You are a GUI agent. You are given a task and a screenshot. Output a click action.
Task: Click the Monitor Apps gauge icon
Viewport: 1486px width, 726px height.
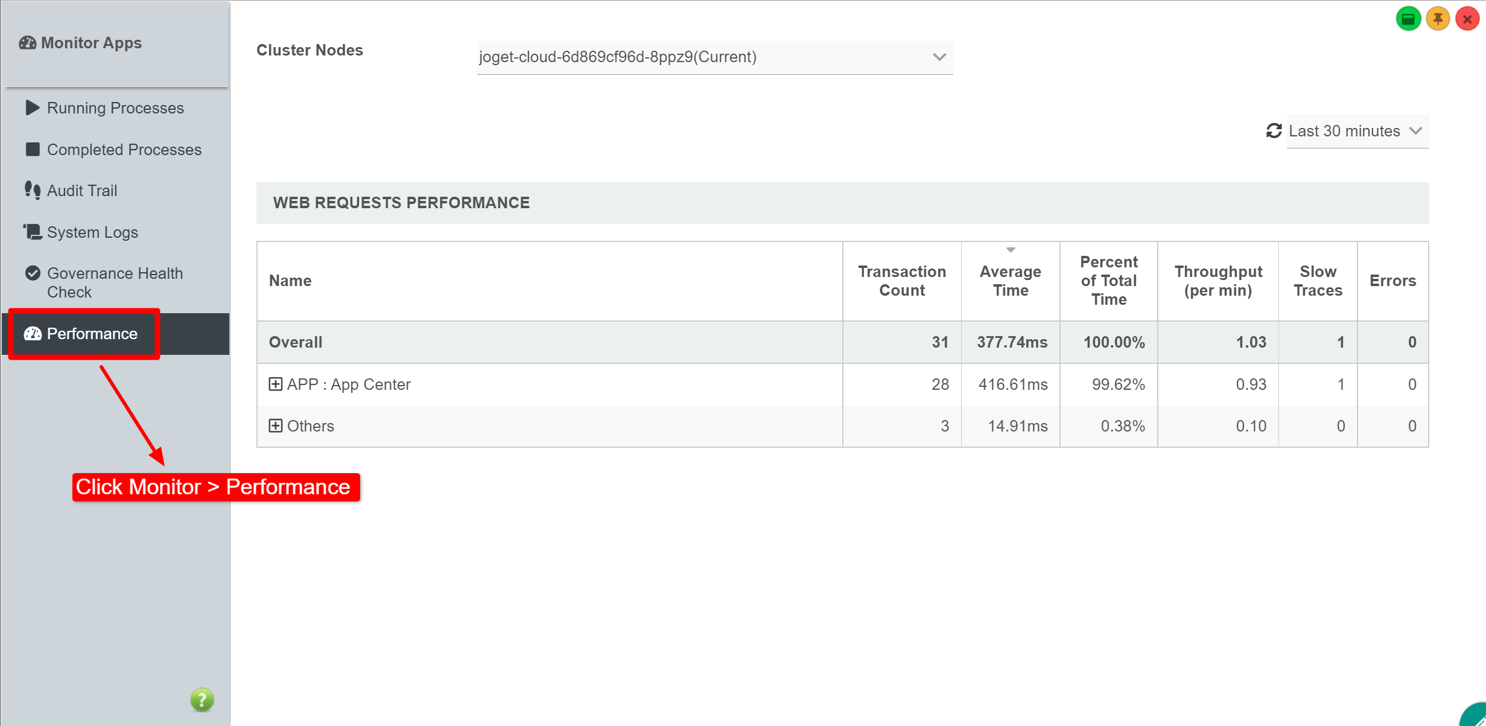[28, 43]
